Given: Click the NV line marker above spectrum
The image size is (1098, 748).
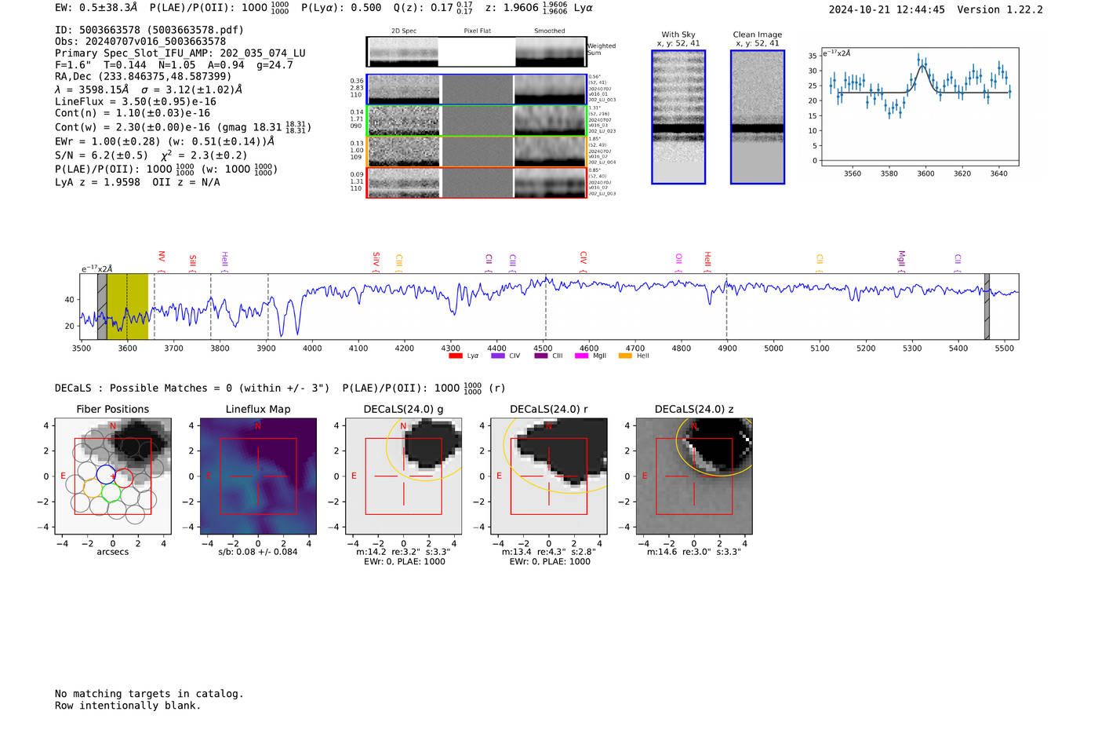Looking at the screenshot, I should (161, 257).
